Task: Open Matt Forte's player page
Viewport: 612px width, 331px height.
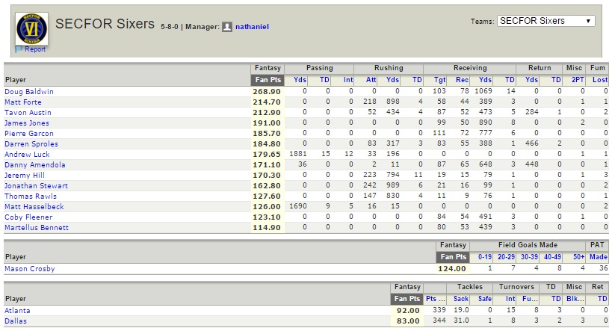Action: (x=23, y=102)
